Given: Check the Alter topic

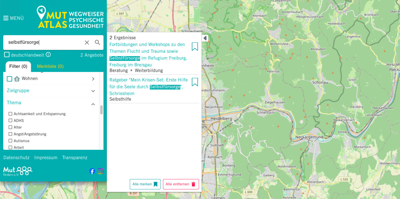Looking at the screenshot, I should click(10, 127).
